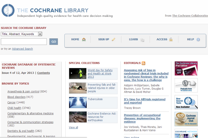Viewport: 208px width, 138px height.
Task: Click the GO search button
Action: [x=54, y=42]
